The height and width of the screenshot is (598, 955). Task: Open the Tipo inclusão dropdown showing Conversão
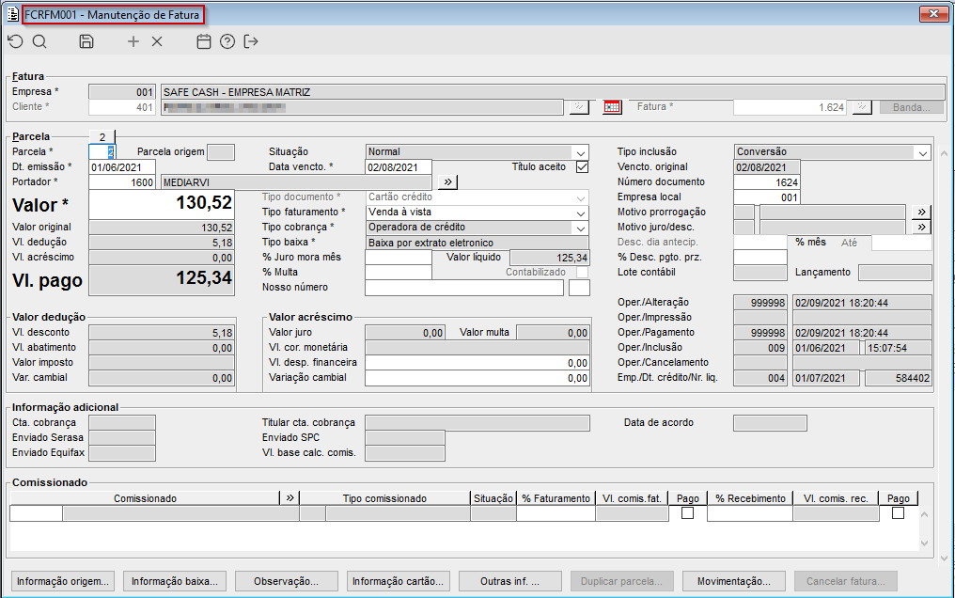[923, 152]
